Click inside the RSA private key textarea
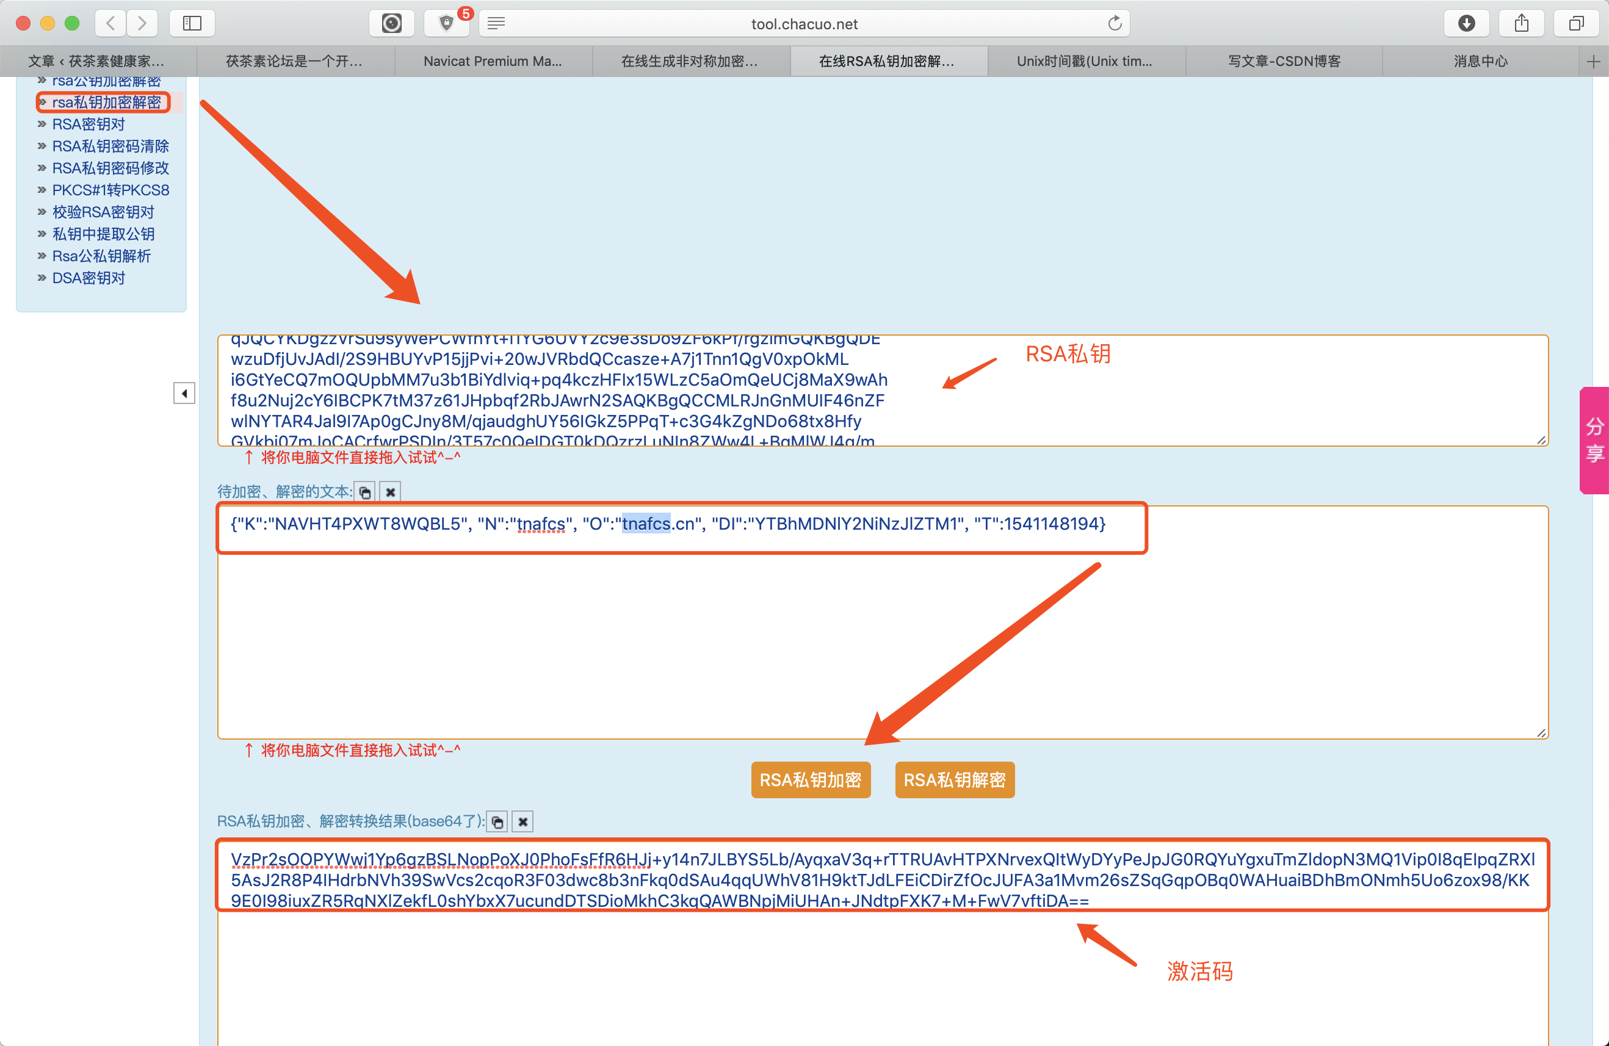The height and width of the screenshot is (1046, 1609). tap(882, 391)
